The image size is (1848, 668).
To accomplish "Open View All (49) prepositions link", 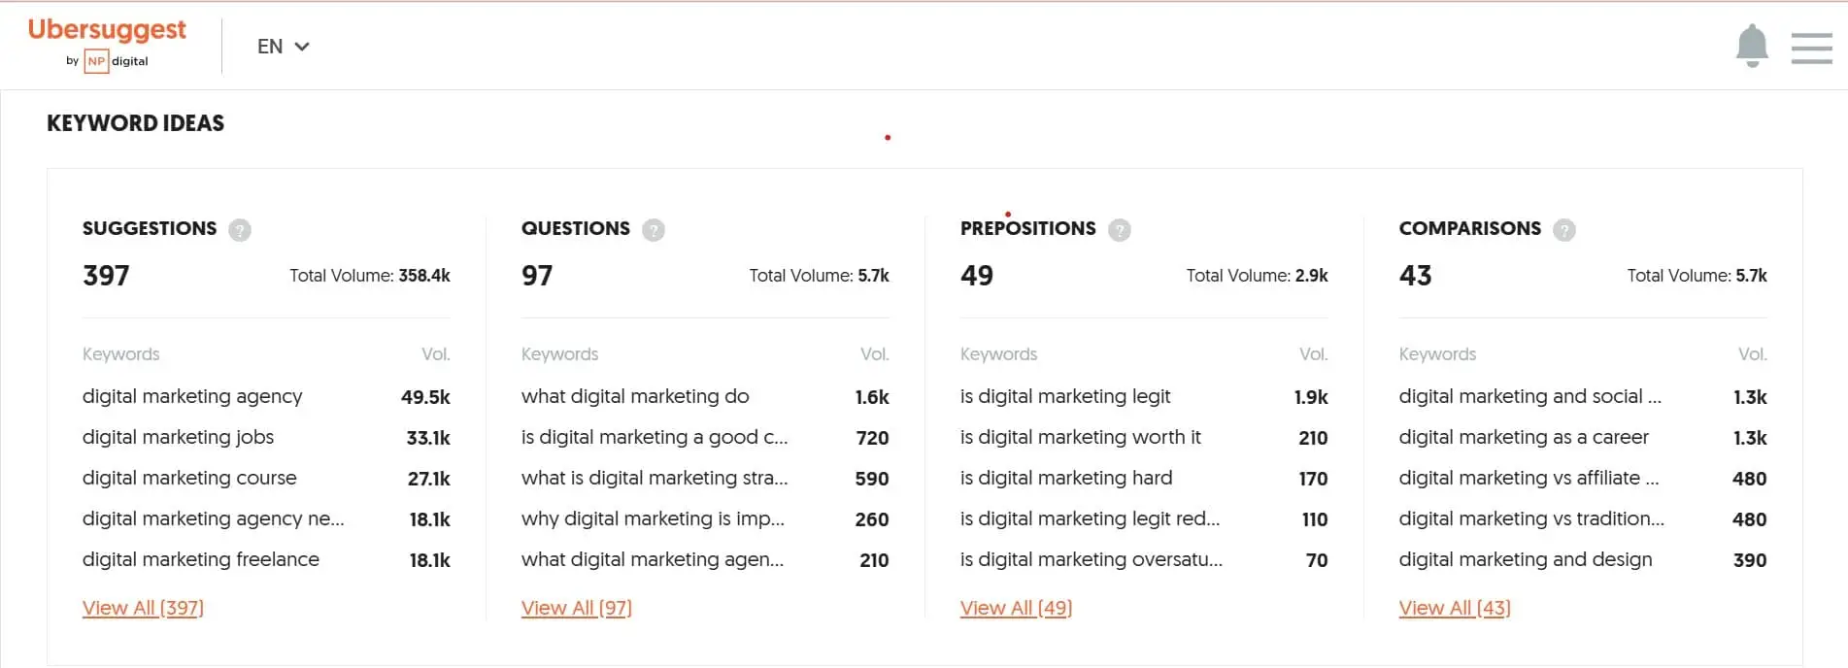I will tap(1016, 608).
